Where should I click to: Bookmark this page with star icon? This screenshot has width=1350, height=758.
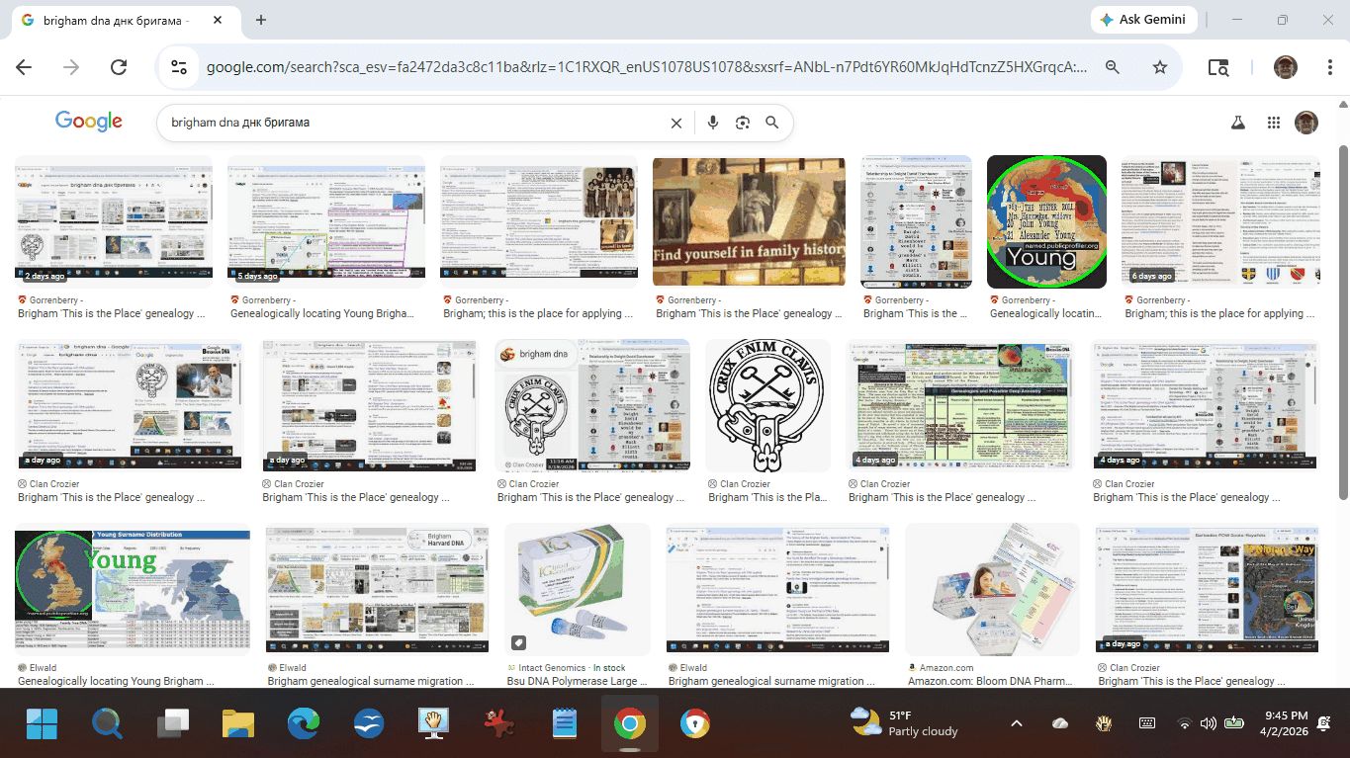[x=1160, y=67]
